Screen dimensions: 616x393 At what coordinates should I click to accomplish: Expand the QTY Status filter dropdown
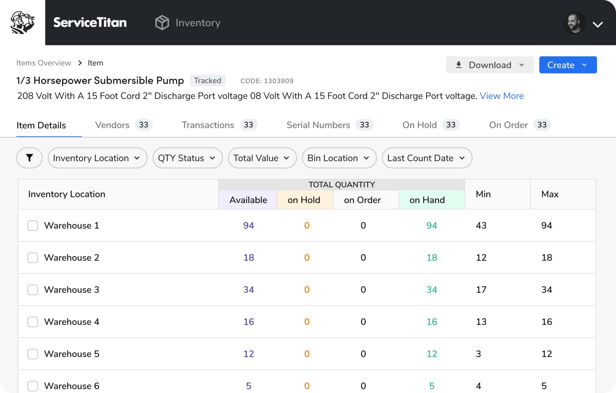click(x=187, y=158)
